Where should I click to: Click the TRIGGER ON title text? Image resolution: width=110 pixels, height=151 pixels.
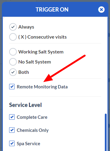pyautogui.click(x=52, y=10)
